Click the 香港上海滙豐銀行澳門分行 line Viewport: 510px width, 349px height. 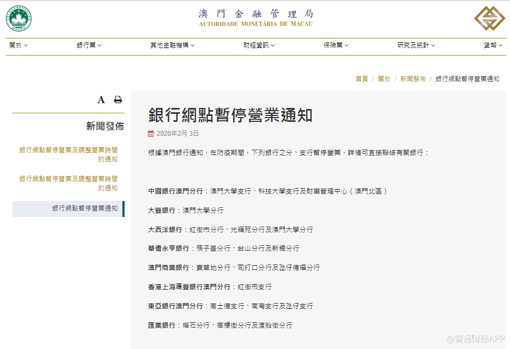pos(210,287)
